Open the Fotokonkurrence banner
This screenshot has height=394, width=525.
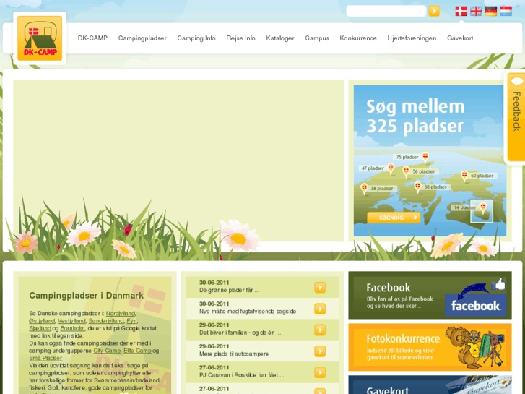[430, 348]
